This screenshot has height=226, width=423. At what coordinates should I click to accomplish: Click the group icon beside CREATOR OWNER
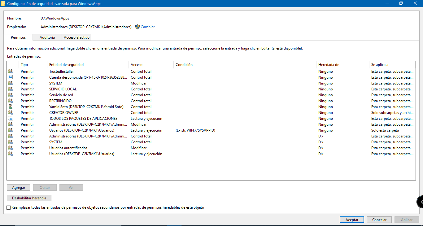coord(11,113)
